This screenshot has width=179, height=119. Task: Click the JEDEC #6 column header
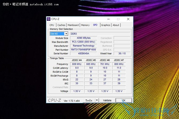click(105, 60)
